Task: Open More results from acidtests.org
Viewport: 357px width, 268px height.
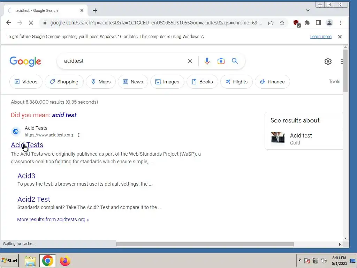Action: click(53, 220)
